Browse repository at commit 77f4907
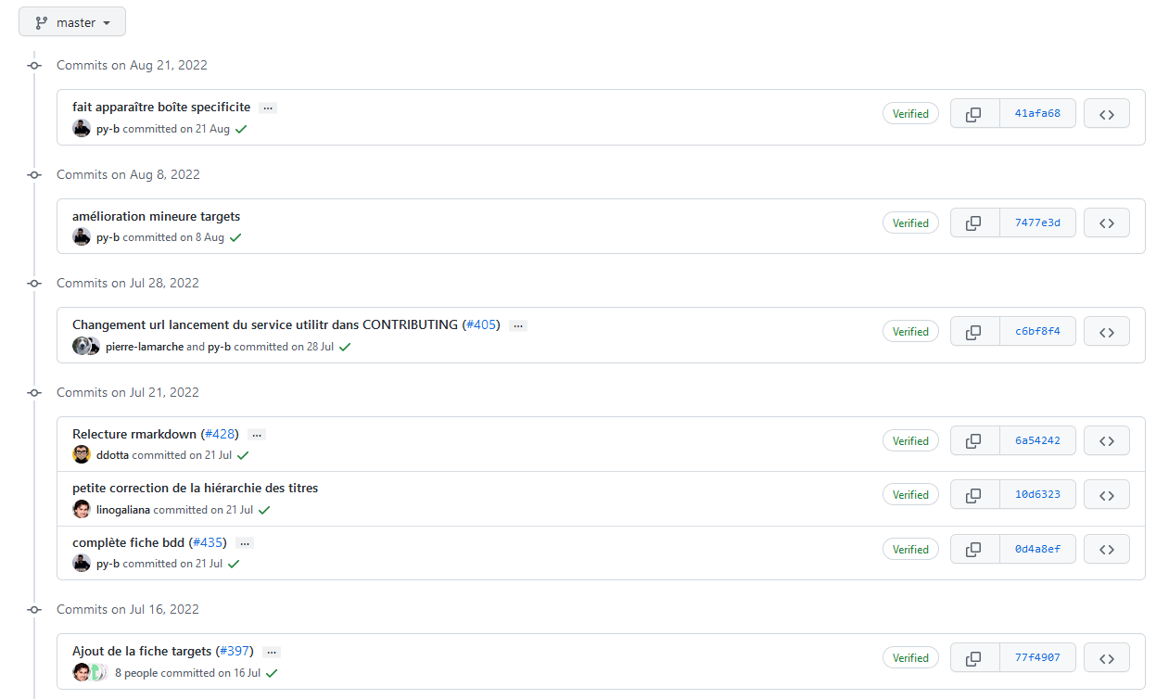 click(1106, 658)
